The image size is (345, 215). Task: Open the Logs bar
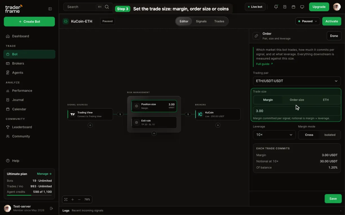pyautogui.click(x=202, y=211)
